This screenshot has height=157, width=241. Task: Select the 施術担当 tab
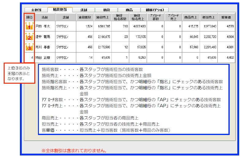[60, 10]
